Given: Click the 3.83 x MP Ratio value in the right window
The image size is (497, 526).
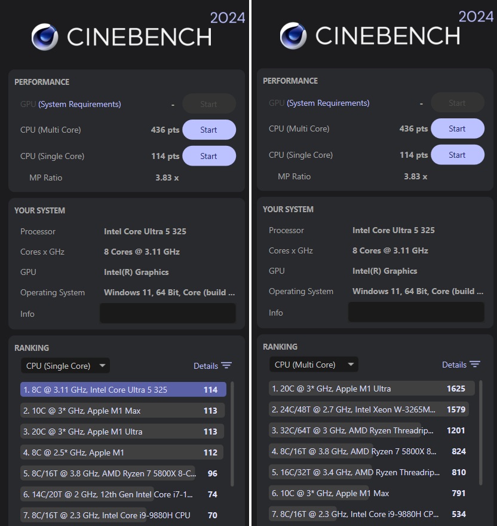Looking at the screenshot, I should click(416, 176).
